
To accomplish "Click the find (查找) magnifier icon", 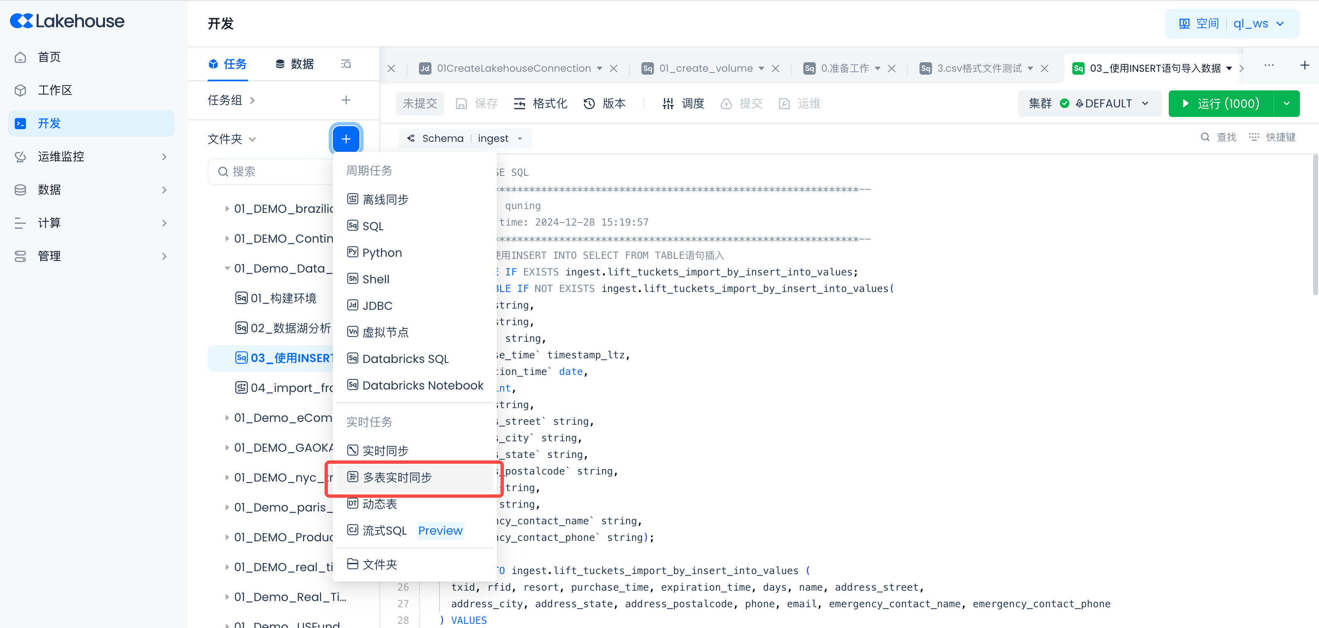I will point(1205,137).
